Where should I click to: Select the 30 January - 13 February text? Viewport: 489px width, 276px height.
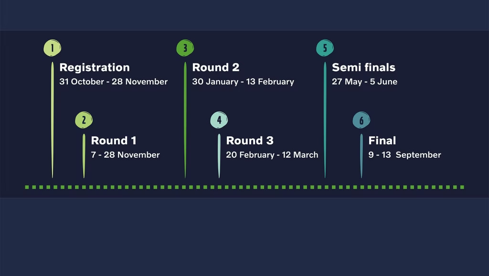(243, 82)
